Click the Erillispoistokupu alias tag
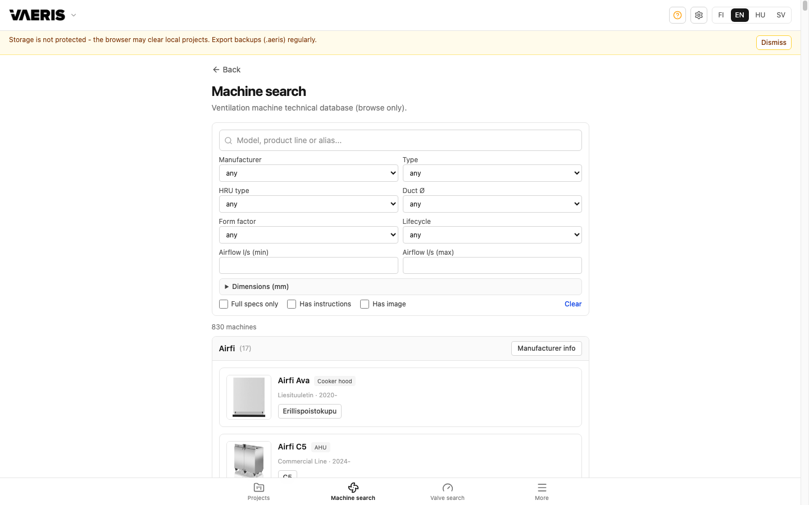The width and height of the screenshot is (809, 505). coord(310,411)
